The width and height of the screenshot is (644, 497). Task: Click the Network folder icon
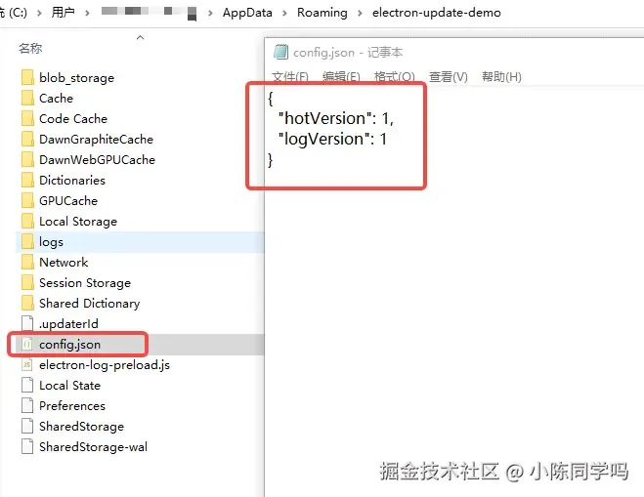[27, 262]
